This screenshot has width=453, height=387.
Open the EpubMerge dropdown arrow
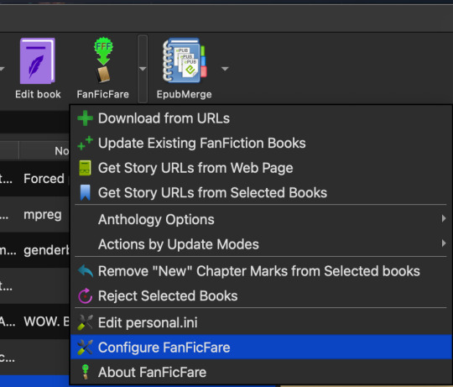coord(225,69)
